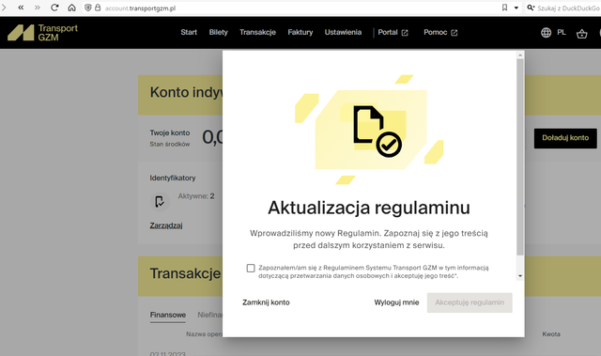Click the Zarządzaj link
The height and width of the screenshot is (356, 601).
(166, 225)
